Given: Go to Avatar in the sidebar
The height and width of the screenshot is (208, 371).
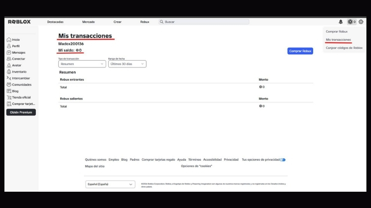Looking at the screenshot, I should [16, 65].
